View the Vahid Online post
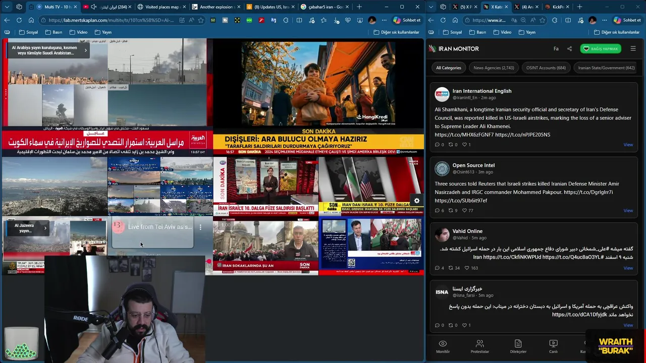 pos(628,268)
